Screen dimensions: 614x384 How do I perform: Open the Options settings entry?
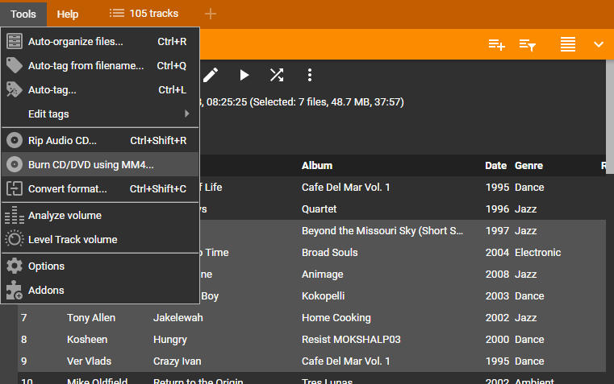pyautogui.click(x=46, y=266)
